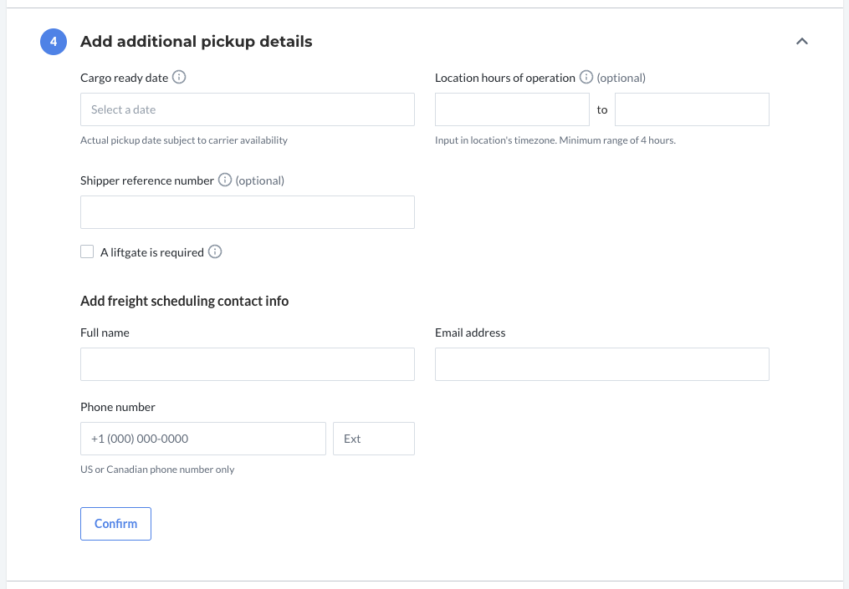The image size is (849, 589).
Task: Click the Confirm button
Action: click(x=116, y=524)
